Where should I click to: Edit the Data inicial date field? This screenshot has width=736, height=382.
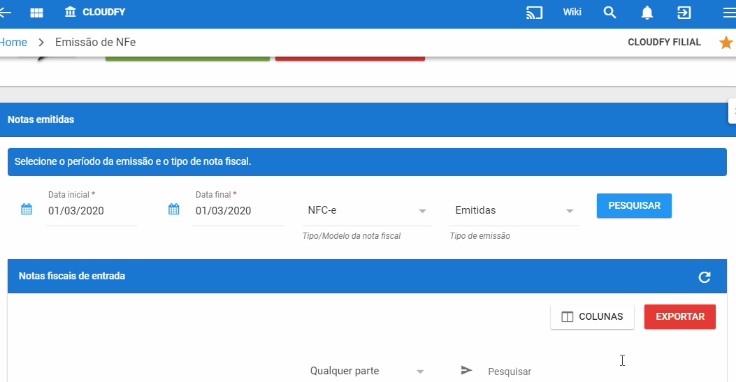point(91,211)
